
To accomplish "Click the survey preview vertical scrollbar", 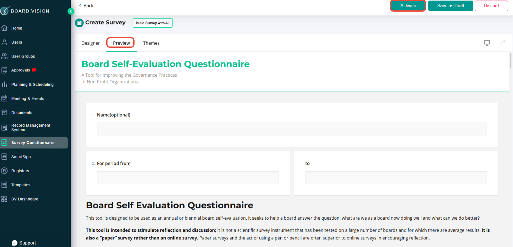I will click(511, 61).
